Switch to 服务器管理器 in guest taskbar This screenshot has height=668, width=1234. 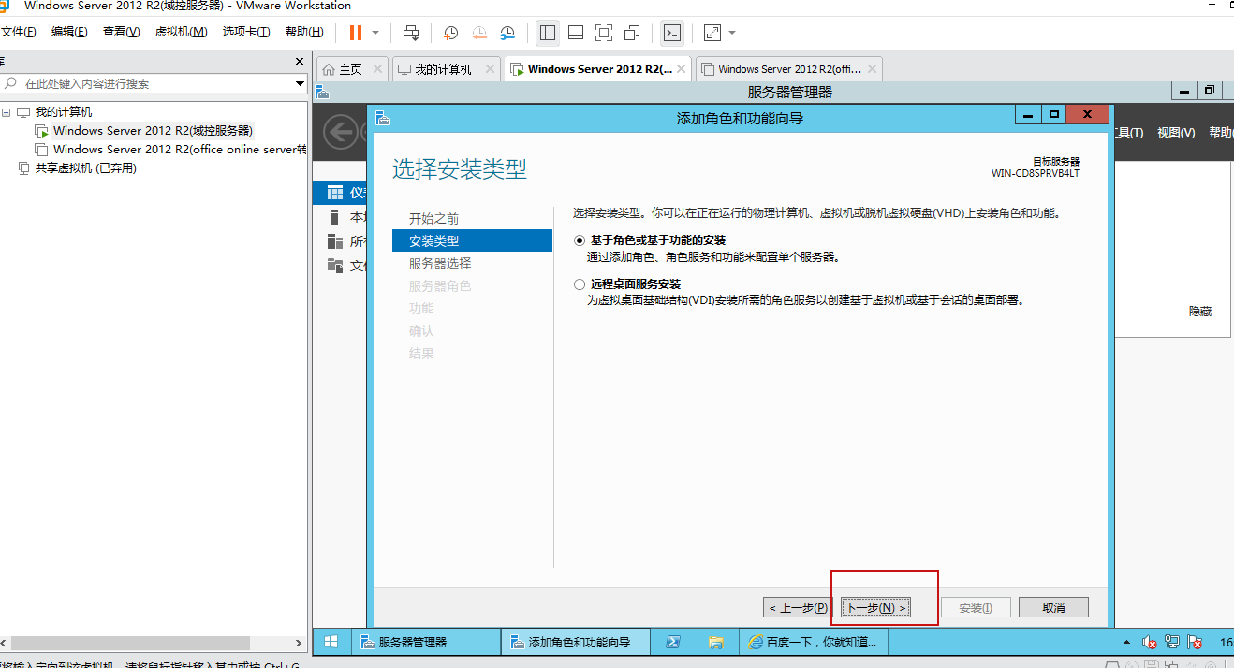[x=426, y=642]
